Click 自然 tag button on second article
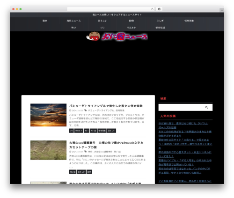Viewport: 234px width, 198px height. click(x=89, y=172)
